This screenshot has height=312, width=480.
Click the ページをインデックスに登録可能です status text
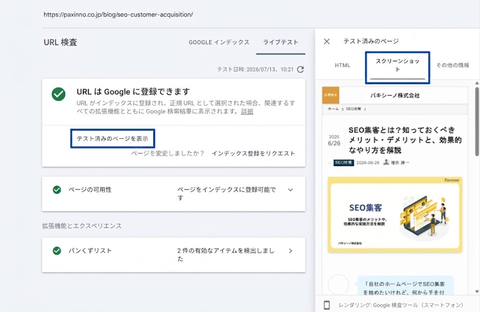pos(226,194)
